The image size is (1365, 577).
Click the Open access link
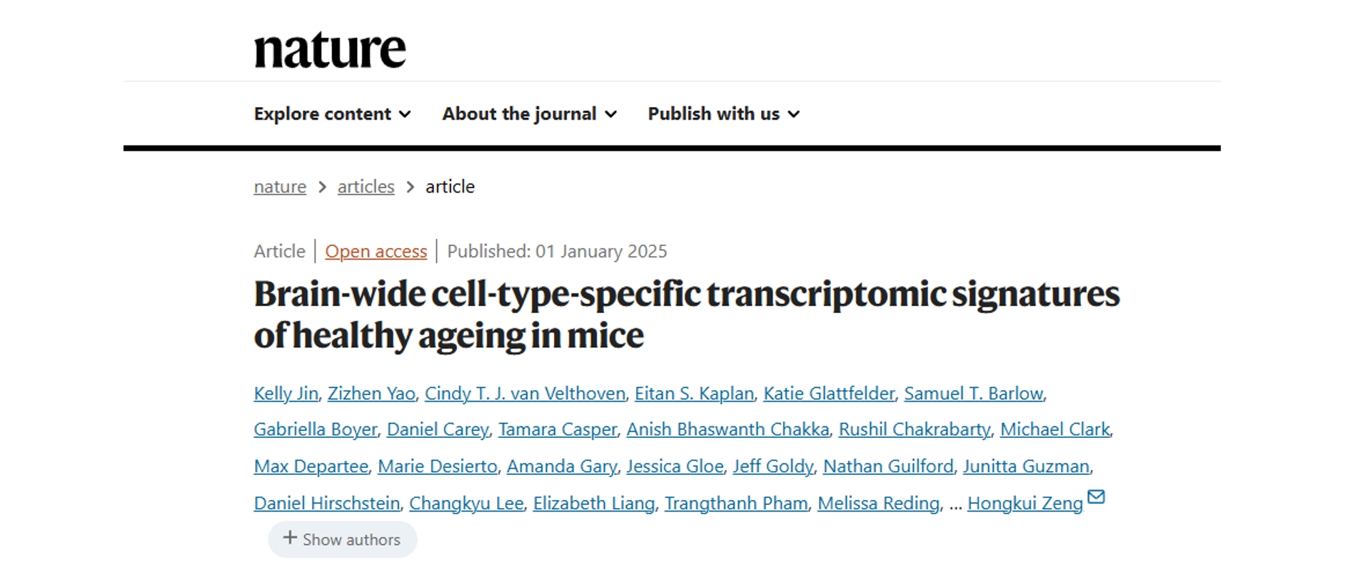[376, 252]
